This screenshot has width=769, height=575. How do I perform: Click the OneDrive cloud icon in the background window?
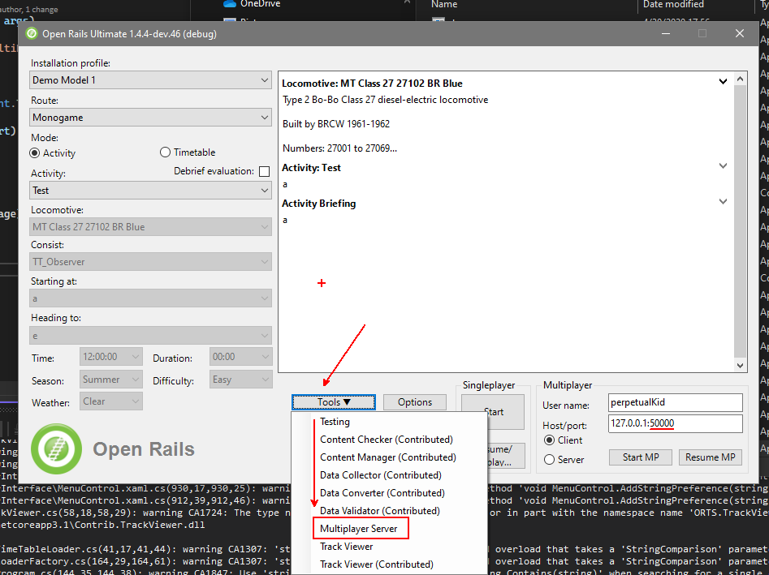click(230, 4)
